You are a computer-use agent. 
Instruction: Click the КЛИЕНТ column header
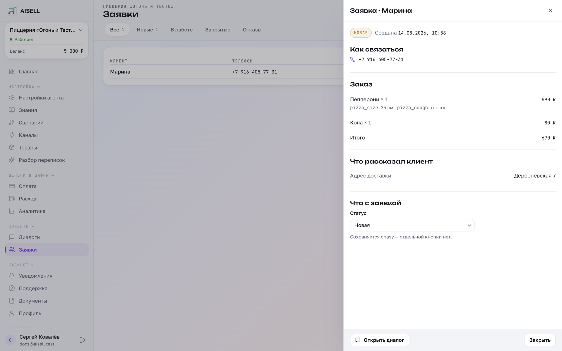119,61
